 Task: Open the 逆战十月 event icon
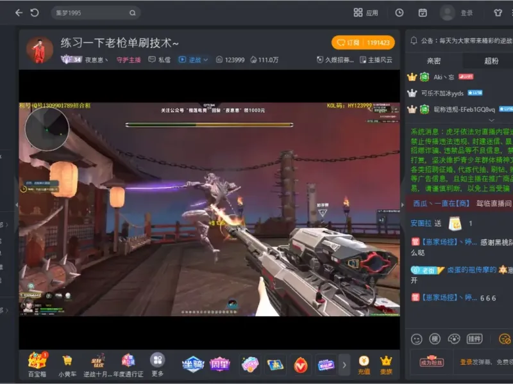pyautogui.click(x=97, y=365)
